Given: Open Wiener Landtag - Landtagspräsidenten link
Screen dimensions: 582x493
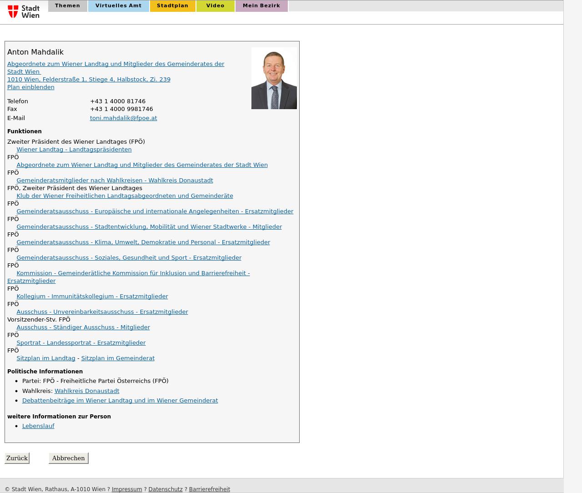Looking at the screenshot, I should (x=74, y=150).
